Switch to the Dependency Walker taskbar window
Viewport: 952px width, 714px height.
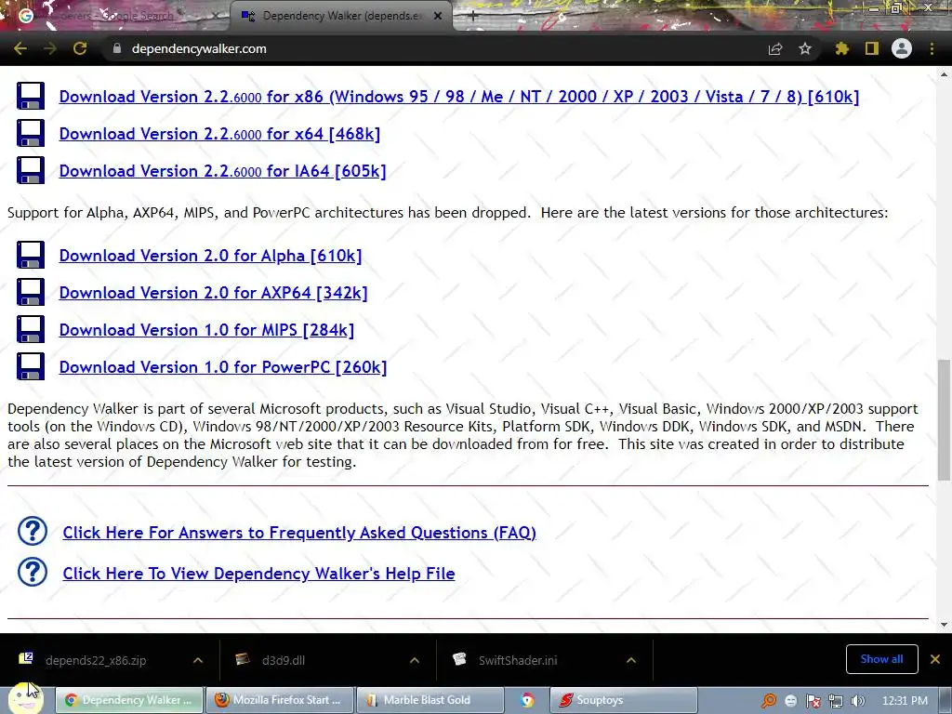pyautogui.click(x=130, y=700)
